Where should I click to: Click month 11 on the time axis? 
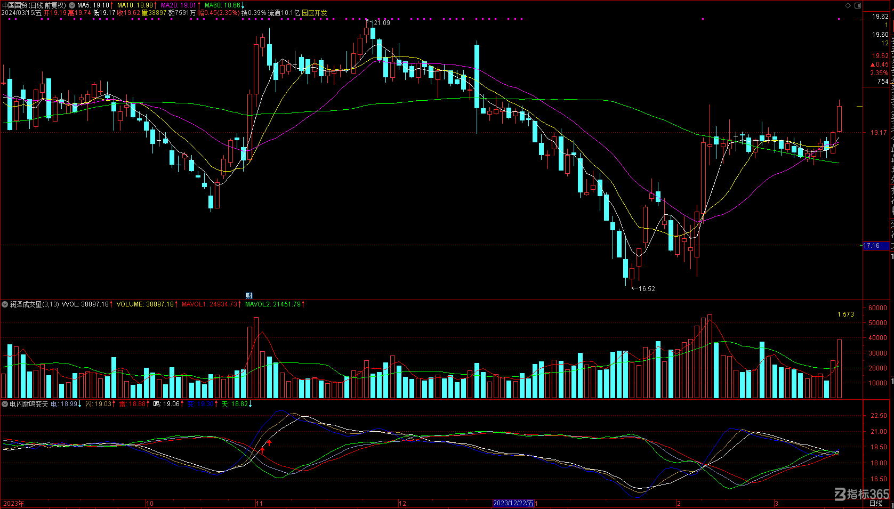pyautogui.click(x=259, y=503)
